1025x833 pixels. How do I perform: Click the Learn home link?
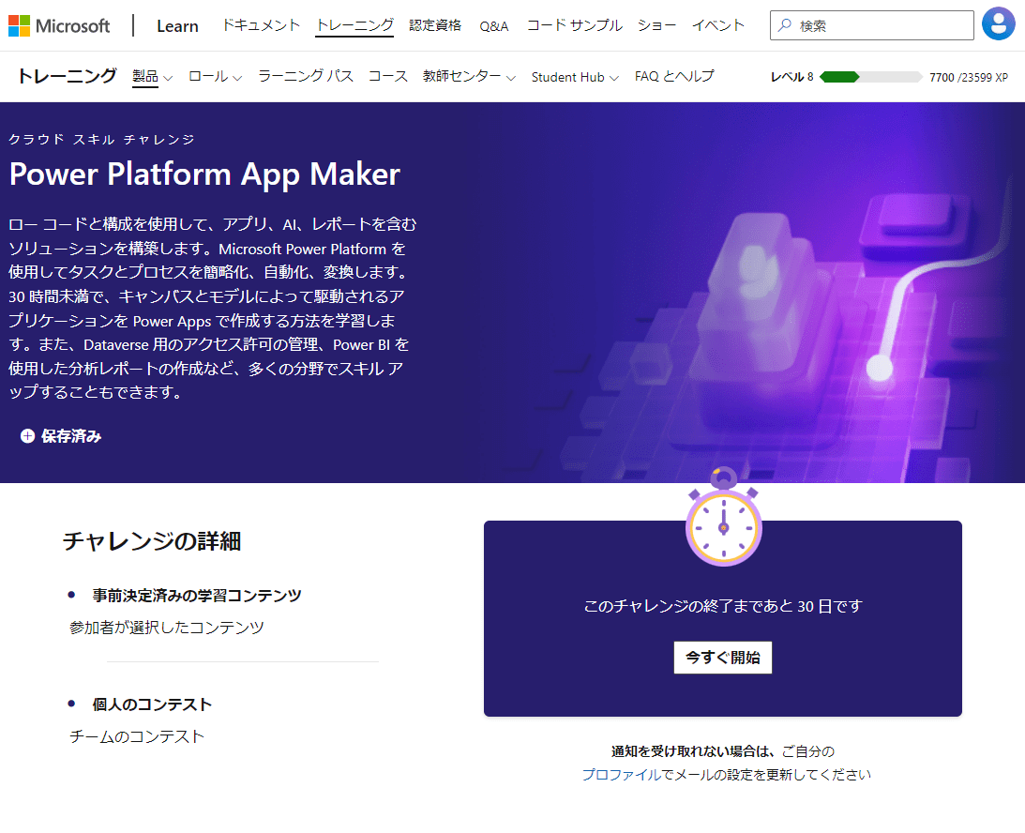pyautogui.click(x=178, y=26)
